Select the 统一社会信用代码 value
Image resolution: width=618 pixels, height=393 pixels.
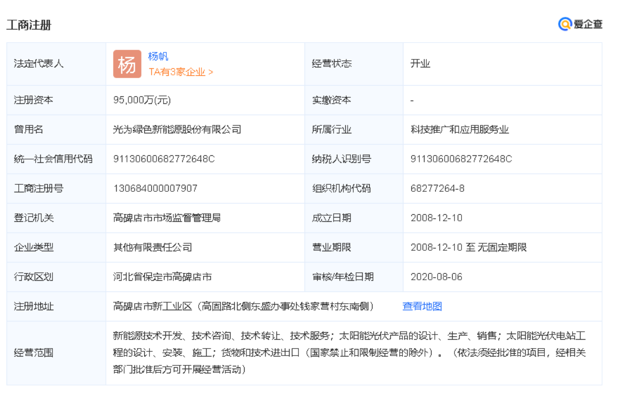pyautogui.click(x=164, y=159)
